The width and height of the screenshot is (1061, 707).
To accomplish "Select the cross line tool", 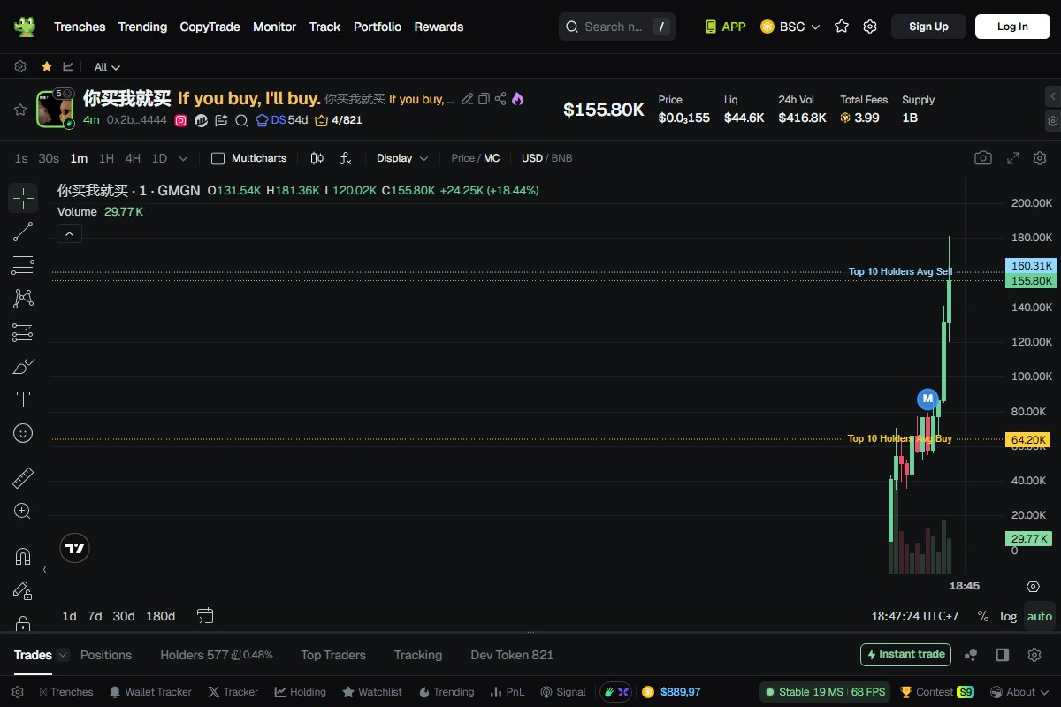I will point(23,197).
